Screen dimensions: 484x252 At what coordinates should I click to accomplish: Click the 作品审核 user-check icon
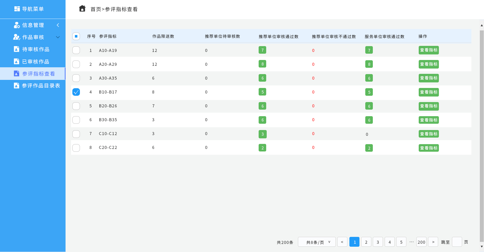coord(17,37)
